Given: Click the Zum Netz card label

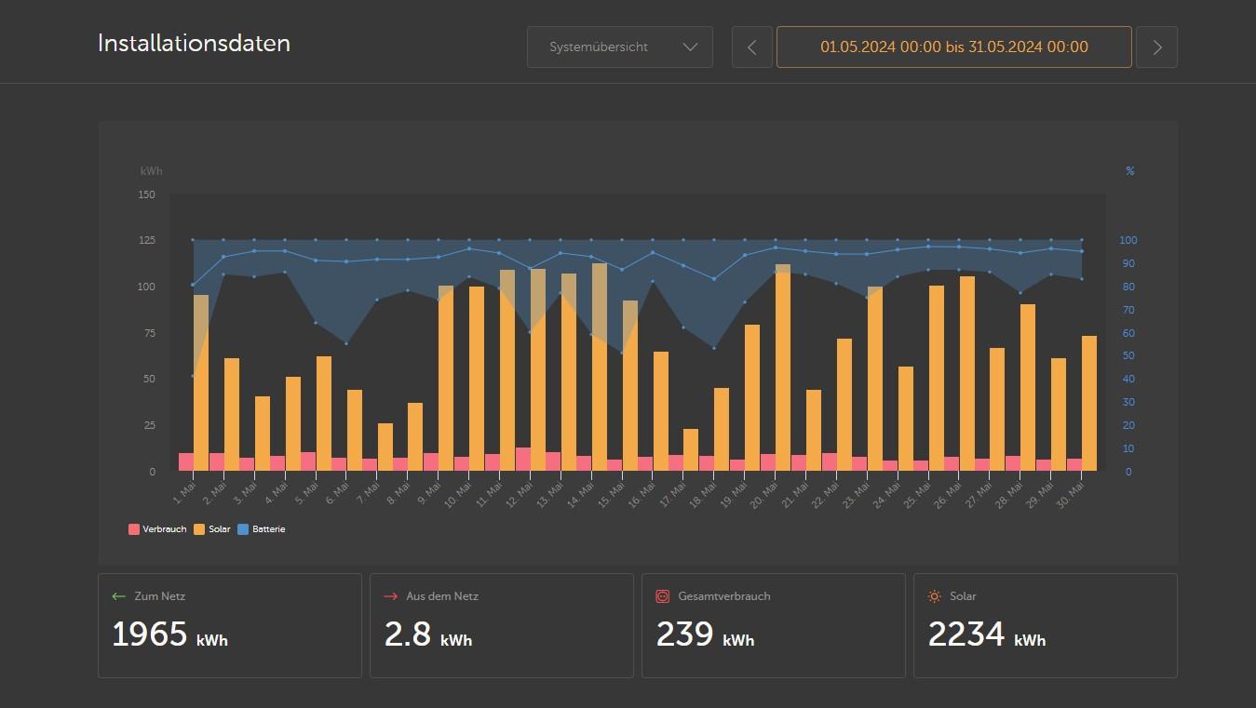Looking at the screenshot, I should click(160, 596).
